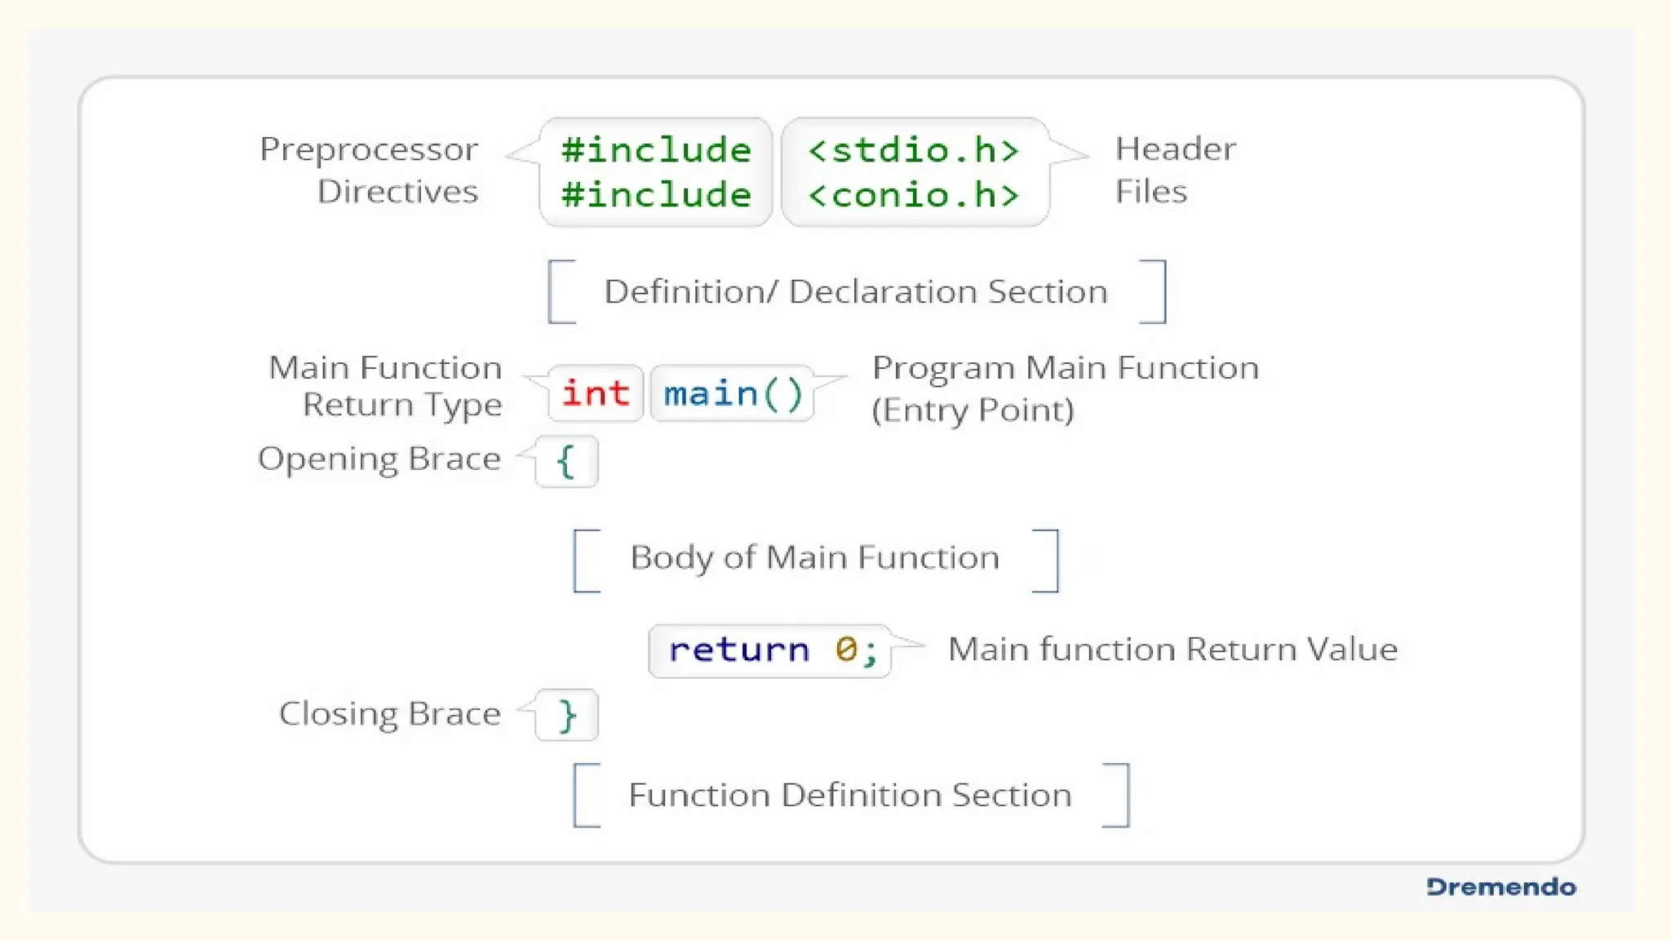Viewport: 1671px width, 940px height.
Task: Click the Dremendo logo text
Action: click(x=1500, y=887)
